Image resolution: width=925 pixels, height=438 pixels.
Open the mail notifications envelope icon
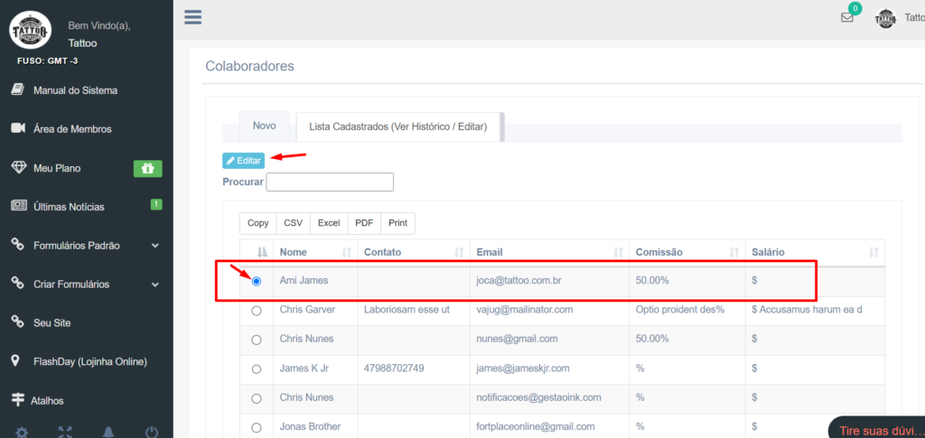(847, 18)
